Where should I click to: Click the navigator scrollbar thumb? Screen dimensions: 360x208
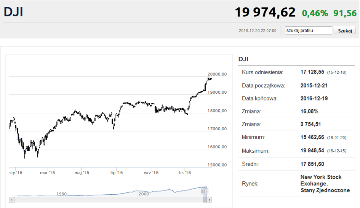tap(205, 200)
